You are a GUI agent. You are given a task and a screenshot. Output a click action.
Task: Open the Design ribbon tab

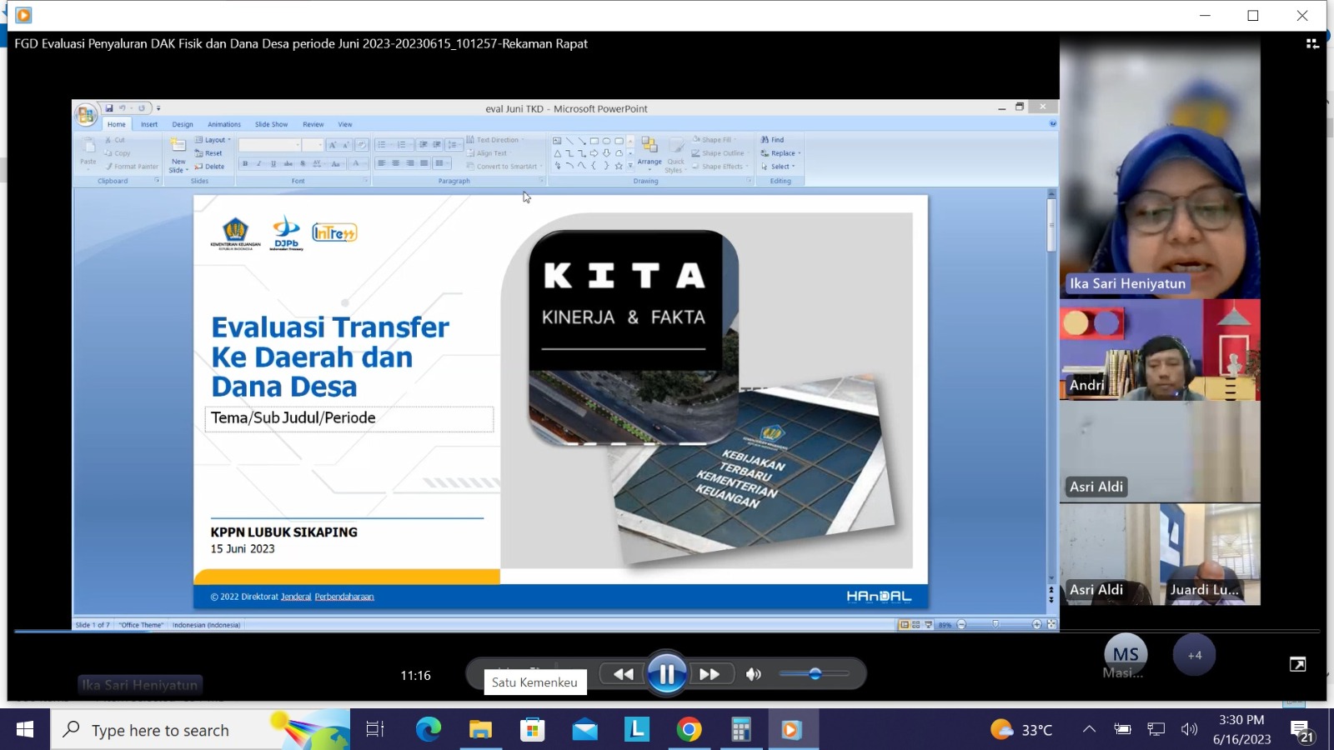pos(183,124)
